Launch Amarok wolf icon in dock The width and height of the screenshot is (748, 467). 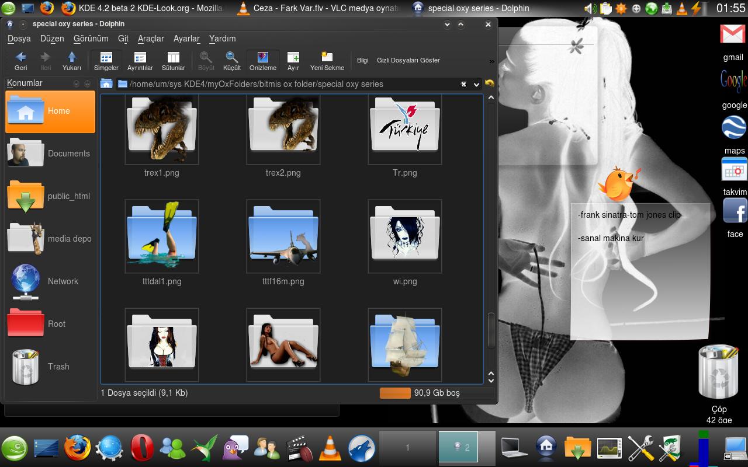[x=362, y=448]
